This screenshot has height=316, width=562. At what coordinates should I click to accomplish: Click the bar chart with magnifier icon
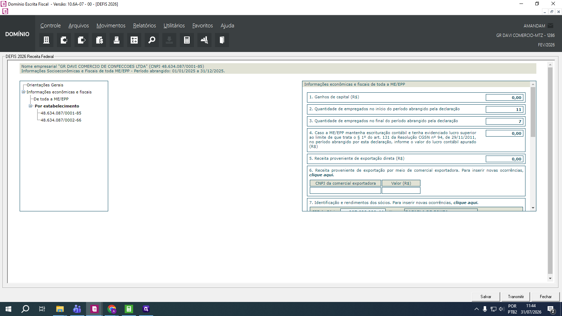pos(204,40)
